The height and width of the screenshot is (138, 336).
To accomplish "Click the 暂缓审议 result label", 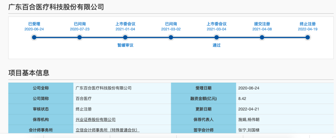I will (x=125, y=45).
